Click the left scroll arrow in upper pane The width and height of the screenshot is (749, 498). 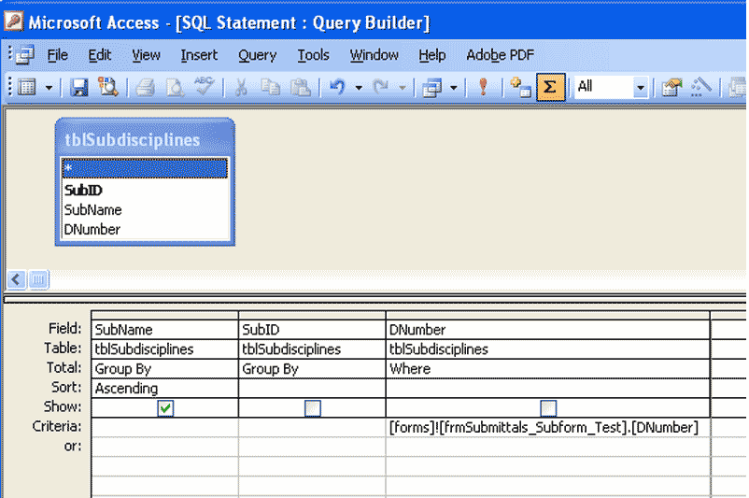coord(16,279)
